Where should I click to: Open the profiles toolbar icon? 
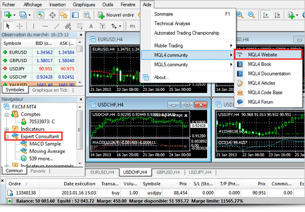[23, 15]
